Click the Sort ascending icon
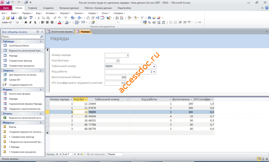Image resolution: width=269 pixels, height=162 pixels. [117, 18]
